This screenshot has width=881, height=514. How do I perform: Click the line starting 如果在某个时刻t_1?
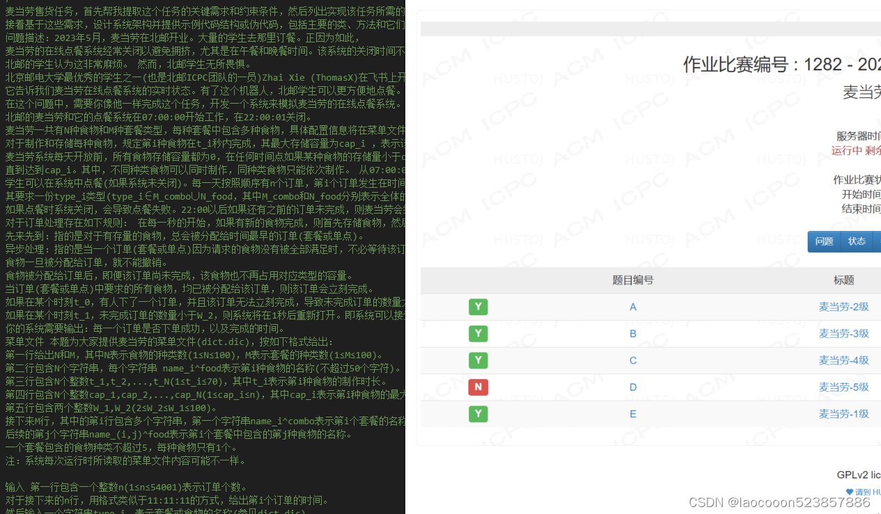tap(205, 315)
